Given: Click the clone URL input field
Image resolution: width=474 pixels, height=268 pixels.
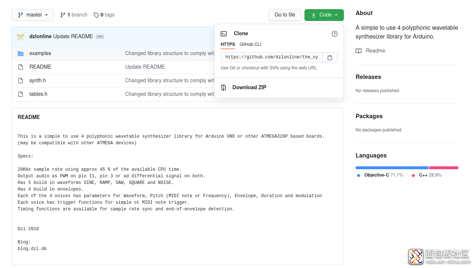Looking at the screenshot, I should tap(271, 57).
